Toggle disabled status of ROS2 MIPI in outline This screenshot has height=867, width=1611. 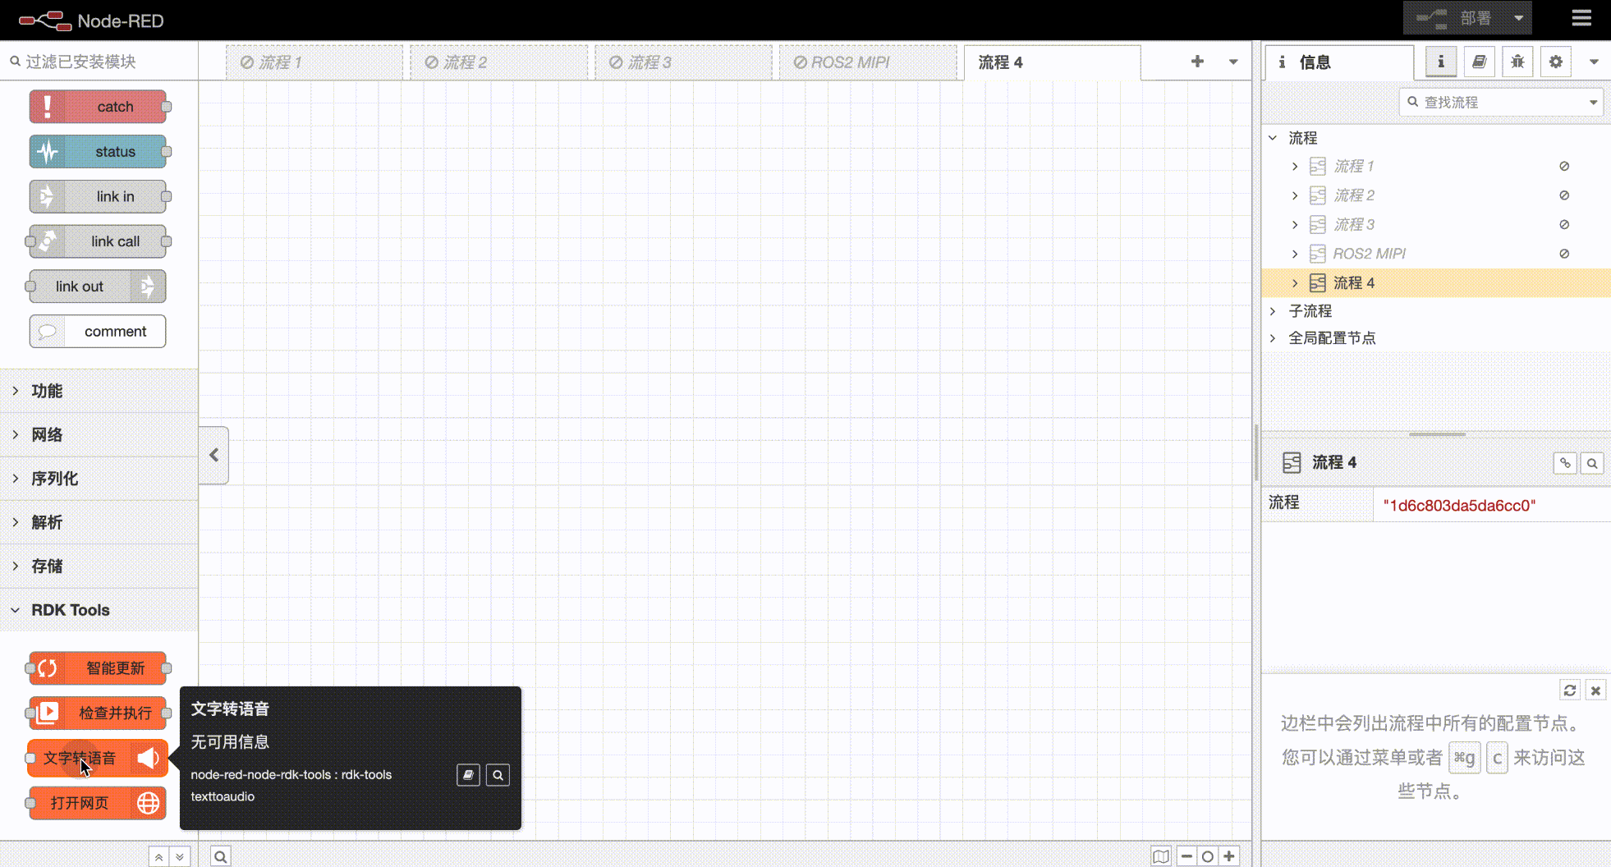tap(1564, 254)
